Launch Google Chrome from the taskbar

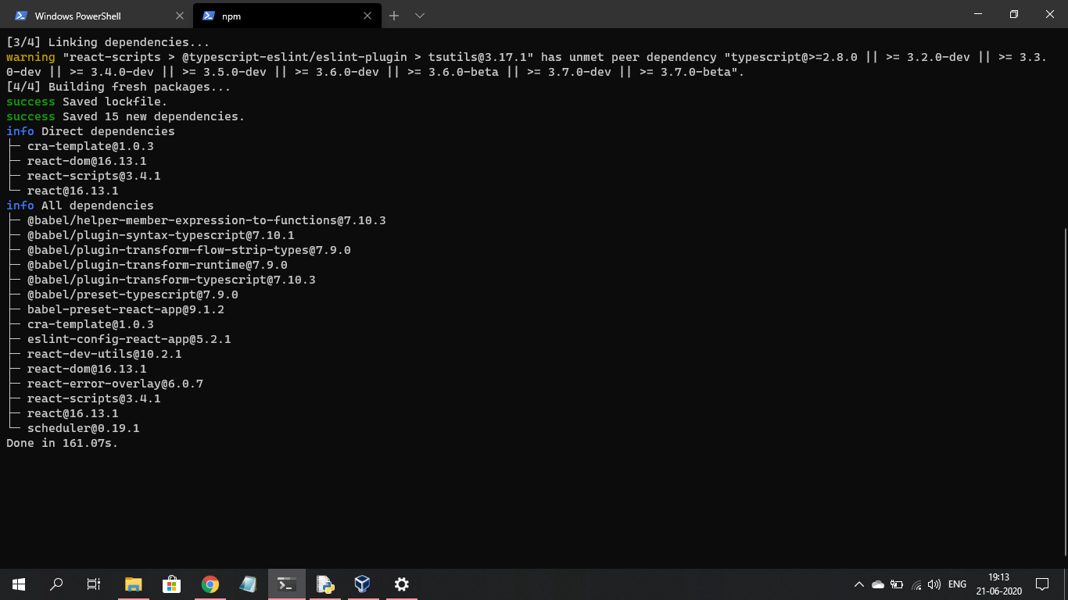(x=210, y=584)
